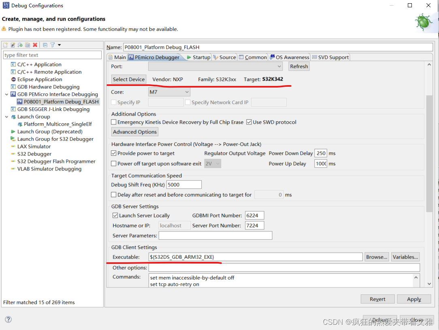Collapse the Launch Group tree node

tap(6, 117)
